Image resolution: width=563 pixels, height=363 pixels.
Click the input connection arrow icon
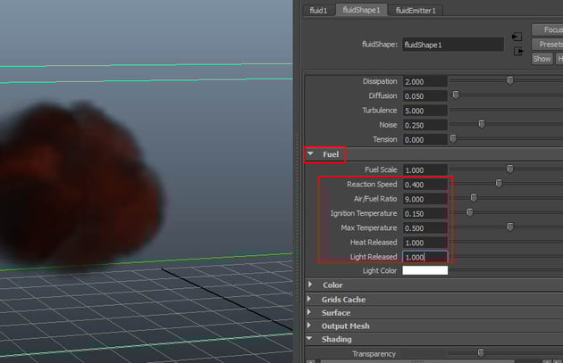point(517,37)
